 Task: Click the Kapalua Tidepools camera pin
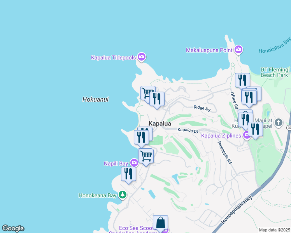point(142,57)
